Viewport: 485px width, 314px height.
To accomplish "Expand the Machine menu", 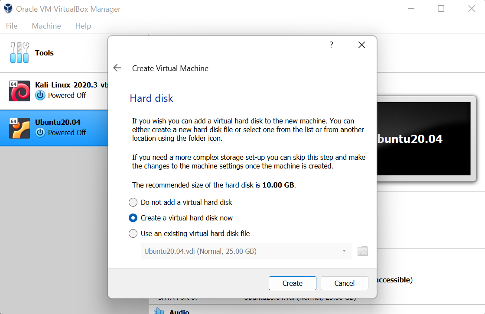I will point(46,26).
